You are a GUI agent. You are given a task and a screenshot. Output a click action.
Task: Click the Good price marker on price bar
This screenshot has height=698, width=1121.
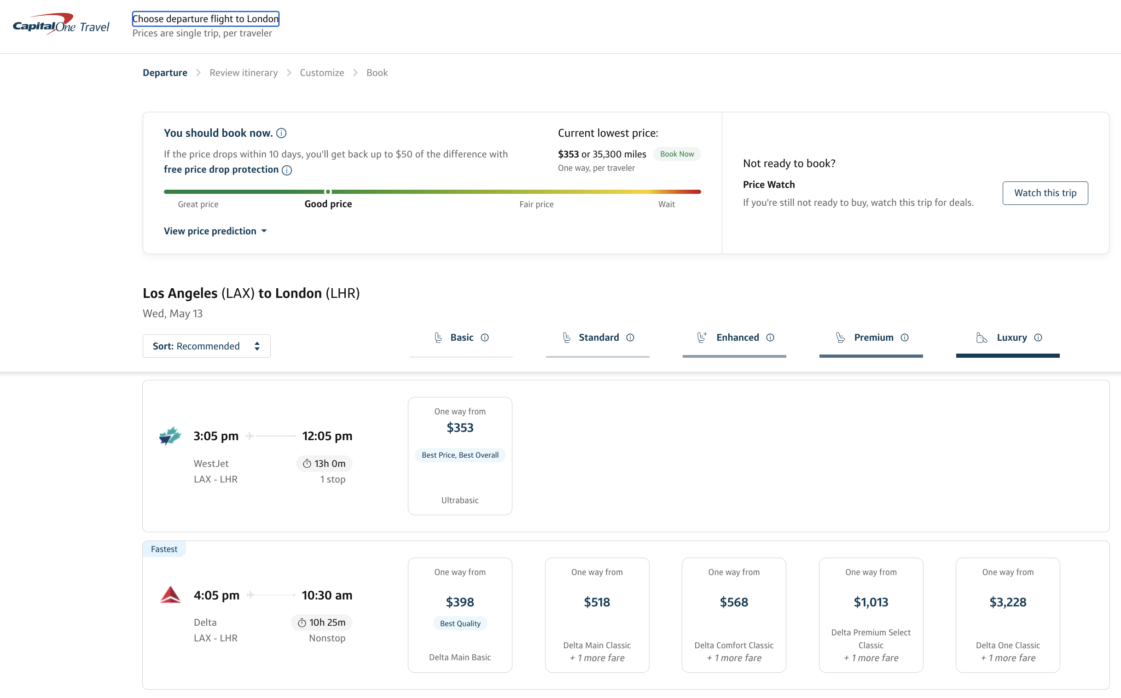pos(328,192)
